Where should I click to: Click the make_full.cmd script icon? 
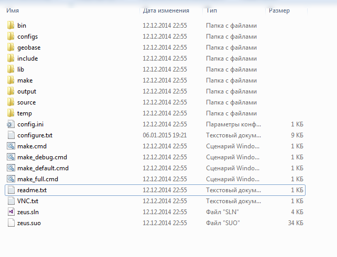[11, 179]
